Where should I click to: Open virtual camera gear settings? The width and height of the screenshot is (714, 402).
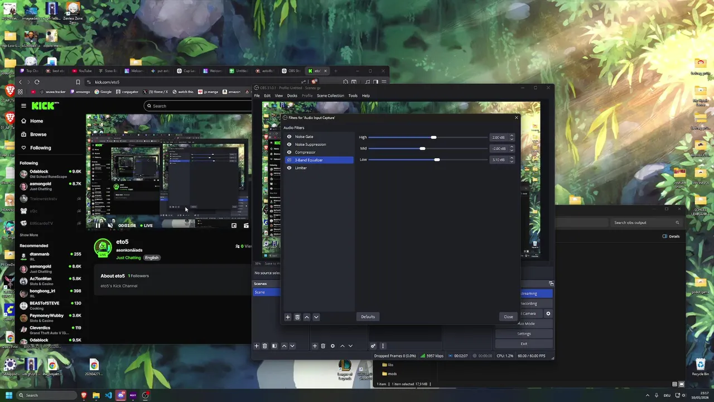click(x=548, y=314)
